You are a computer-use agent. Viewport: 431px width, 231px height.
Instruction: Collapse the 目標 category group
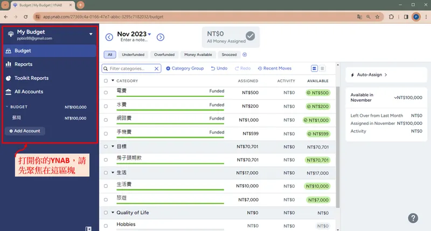click(113, 146)
